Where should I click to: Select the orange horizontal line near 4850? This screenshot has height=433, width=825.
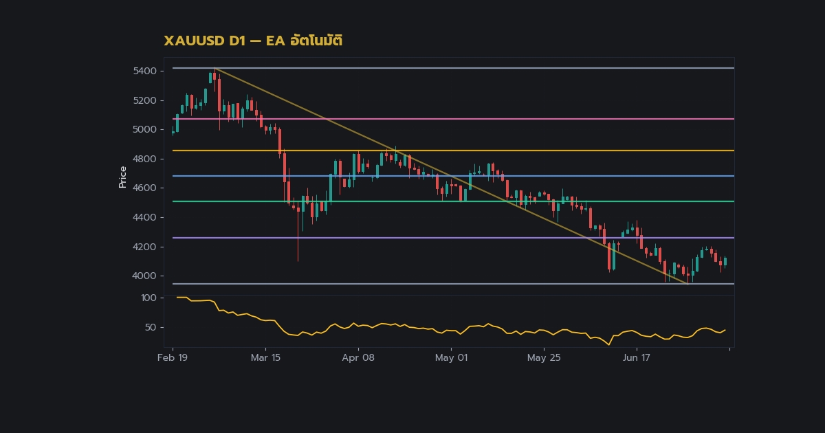[454, 151]
